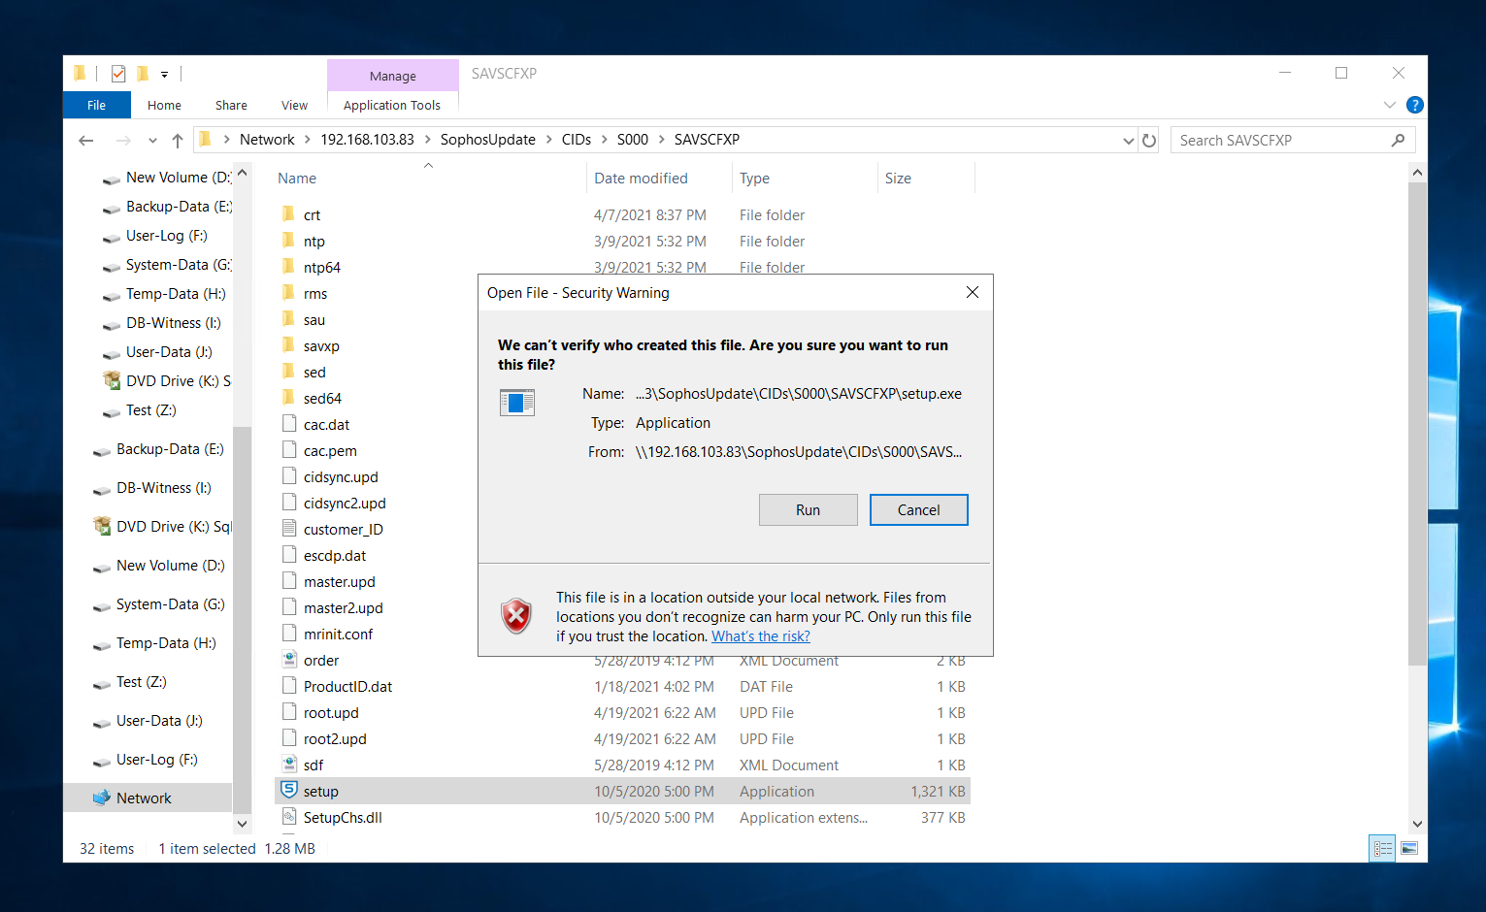Switch to the Share ribbon tab
Image resolution: width=1486 pixels, height=912 pixels.
tap(231, 105)
